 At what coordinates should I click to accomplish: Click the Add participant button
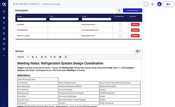(132, 10)
